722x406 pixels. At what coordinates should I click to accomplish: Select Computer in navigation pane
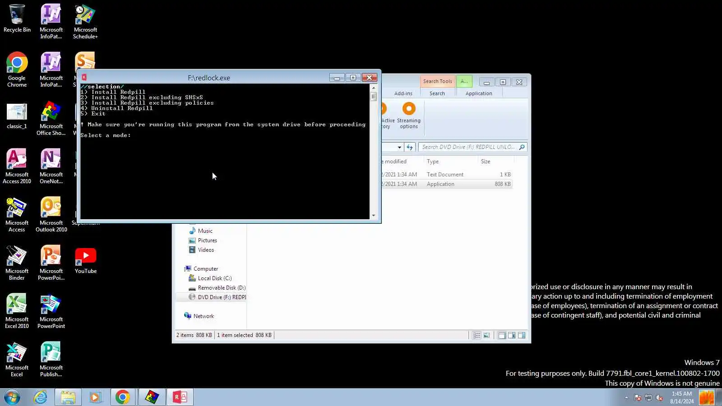pos(205,269)
